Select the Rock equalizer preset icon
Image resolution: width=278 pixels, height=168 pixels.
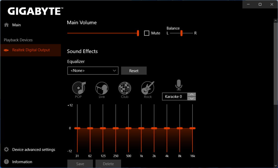[147, 87]
